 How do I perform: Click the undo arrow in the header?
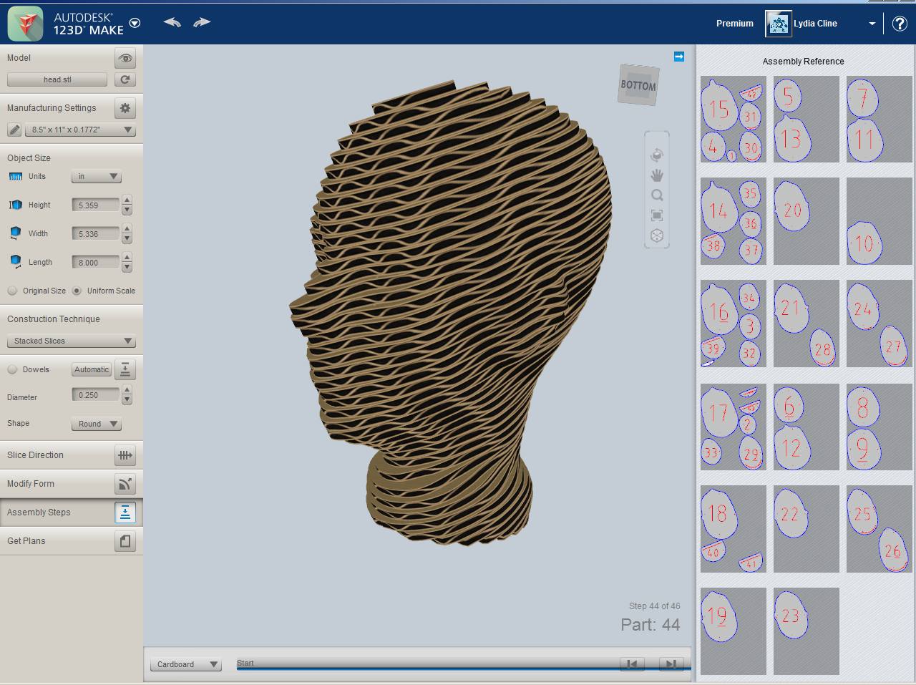pos(172,22)
